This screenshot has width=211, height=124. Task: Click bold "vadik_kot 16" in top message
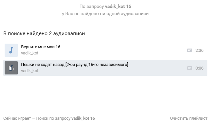tap(118, 6)
